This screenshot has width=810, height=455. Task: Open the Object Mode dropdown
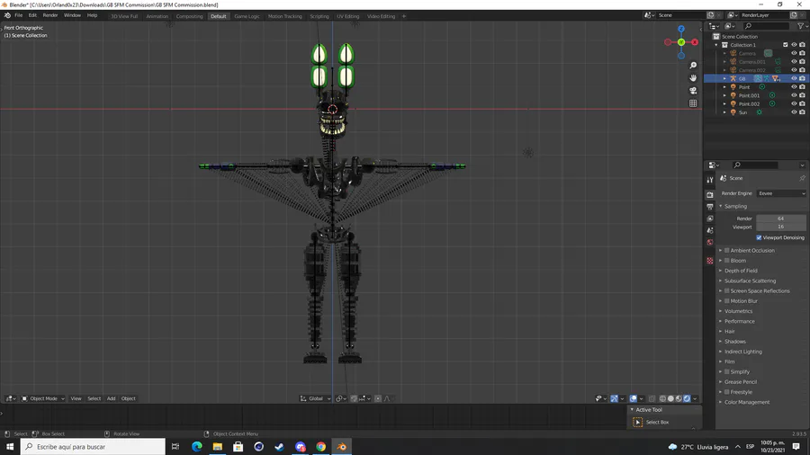coord(43,398)
